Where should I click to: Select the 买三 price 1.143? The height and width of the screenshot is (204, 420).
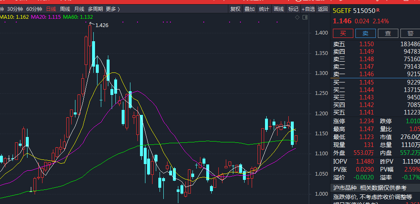click(x=366, y=97)
